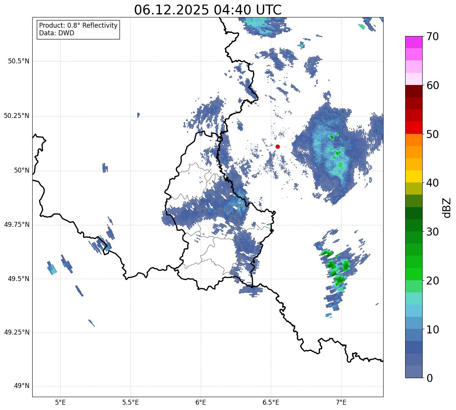Click the 50°N latitude label

(22, 170)
